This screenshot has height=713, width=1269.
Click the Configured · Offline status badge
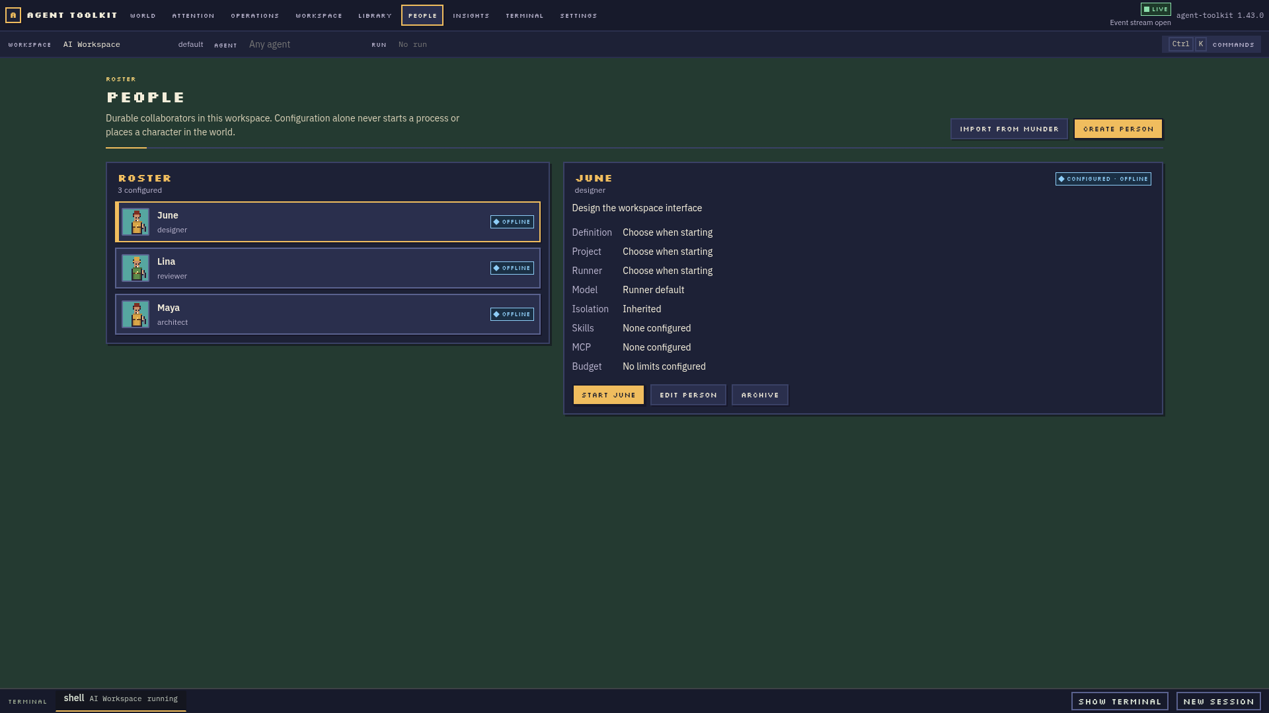pyautogui.click(x=1103, y=179)
